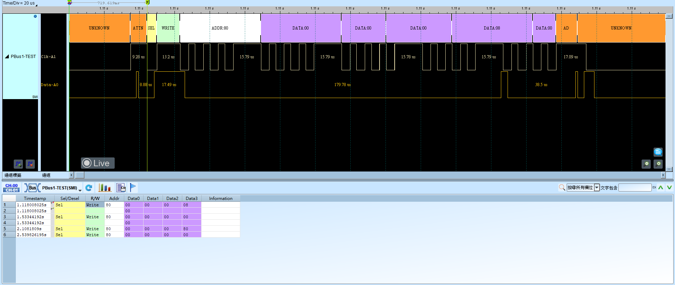Click the green WRITE decode segment

click(168, 28)
